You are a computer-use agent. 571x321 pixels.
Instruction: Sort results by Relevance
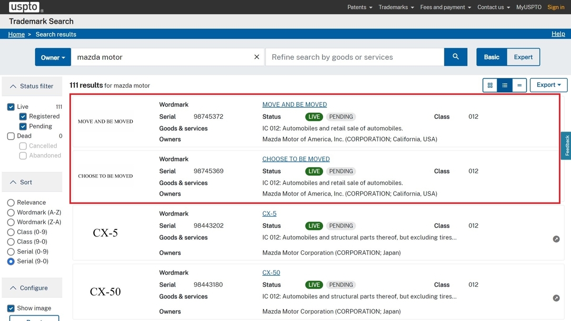click(x=11, y=203)
